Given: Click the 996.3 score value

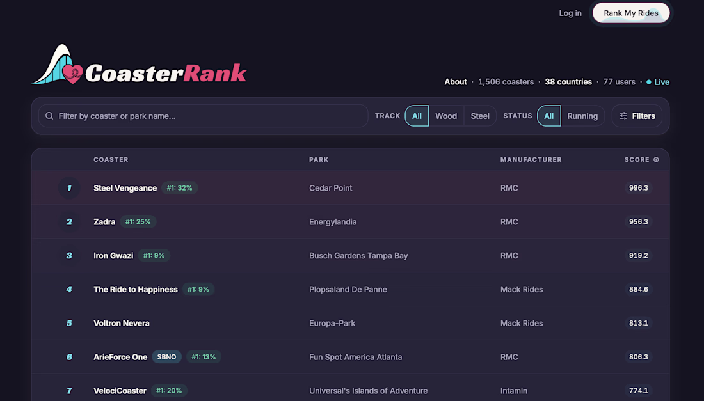Looking at the screenshot, I should coord(638,188).
